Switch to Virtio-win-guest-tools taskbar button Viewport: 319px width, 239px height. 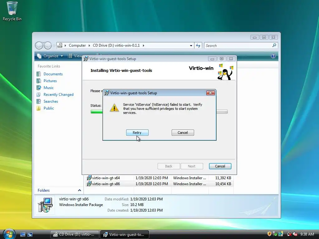pos(125,234)
